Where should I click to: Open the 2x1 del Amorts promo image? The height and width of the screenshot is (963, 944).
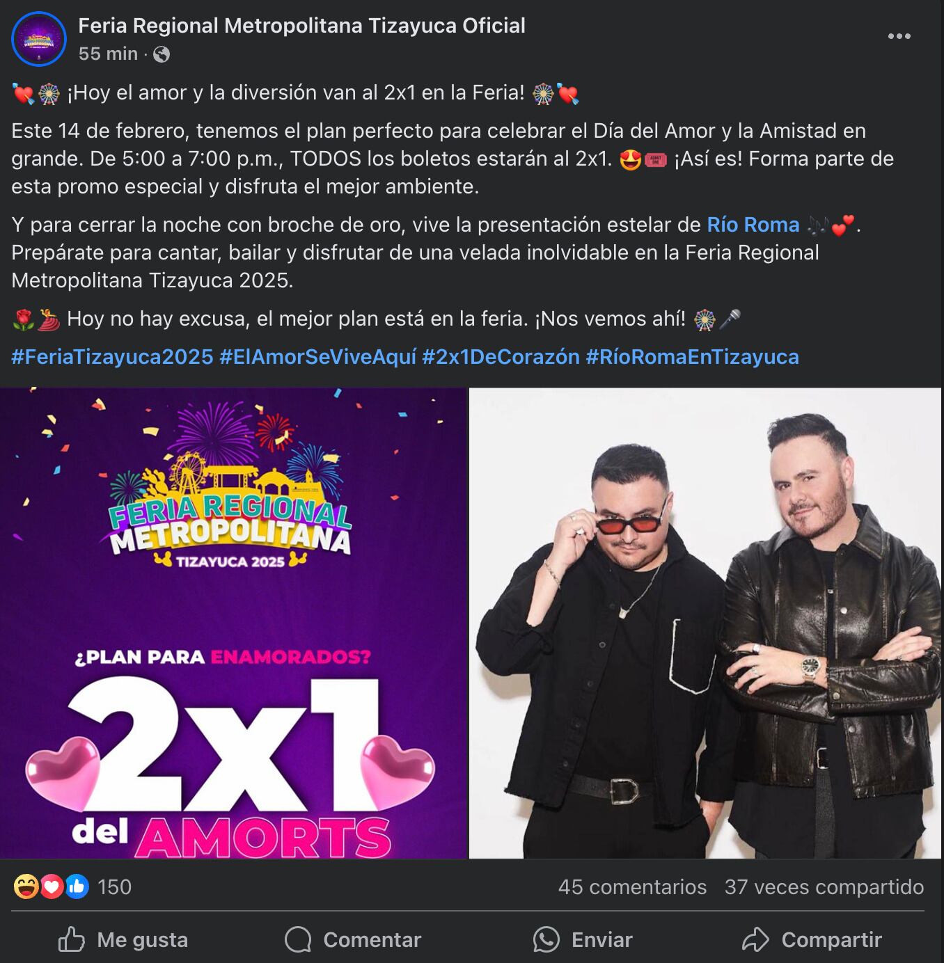tap(233, 623)
